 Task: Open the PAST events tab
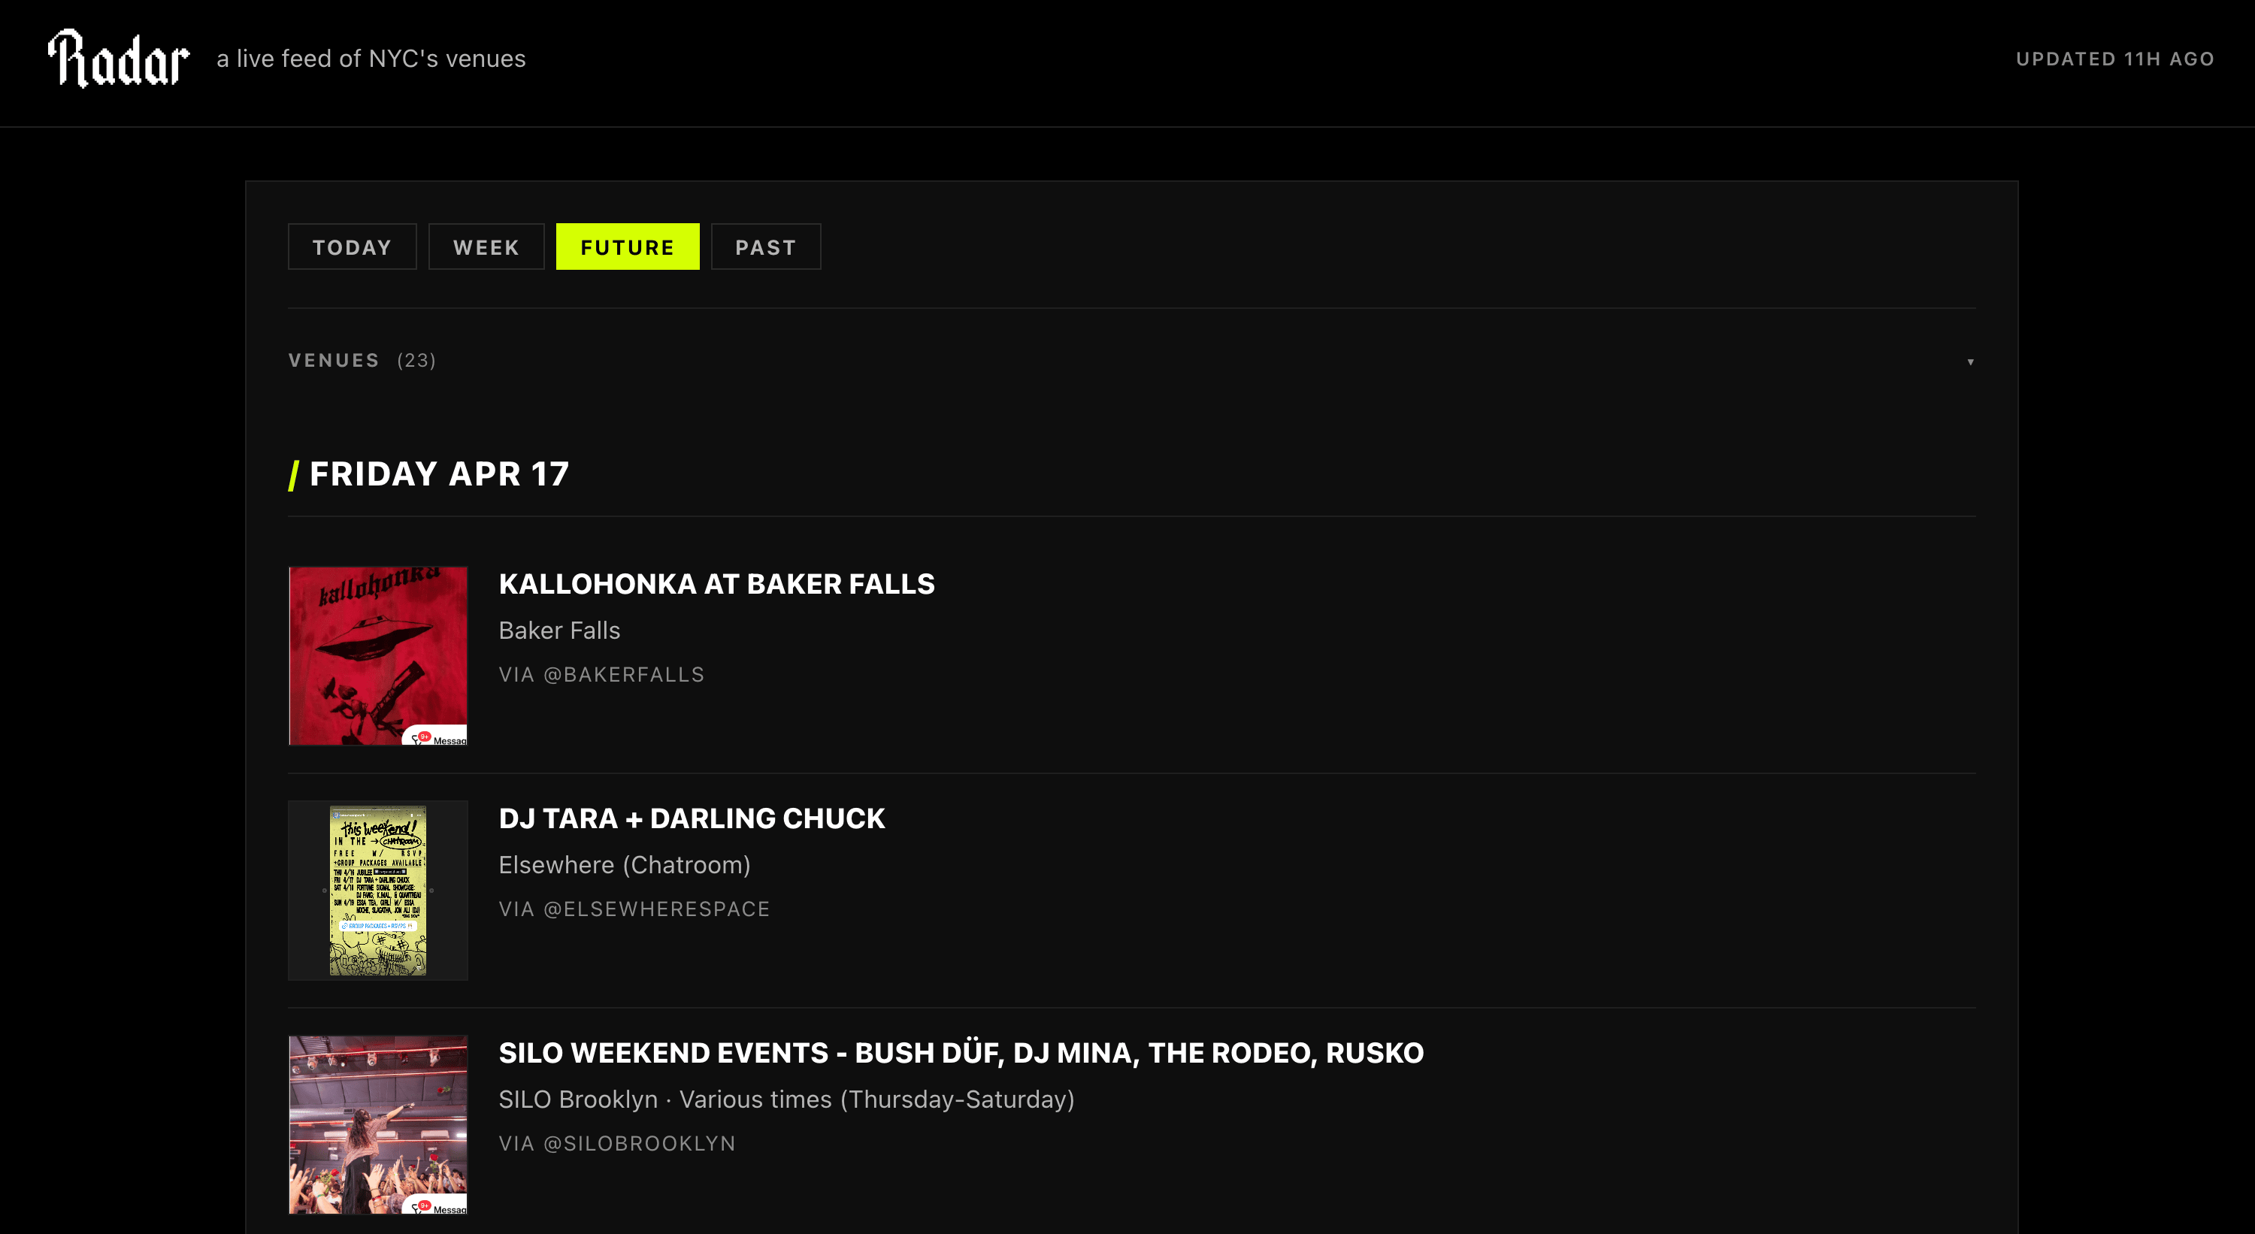[765, 246]
